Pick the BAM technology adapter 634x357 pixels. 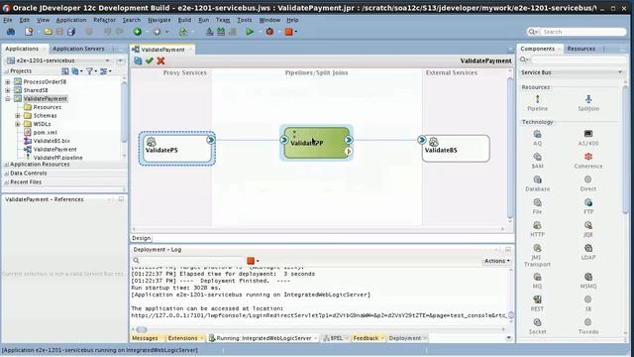coord(537,161)
